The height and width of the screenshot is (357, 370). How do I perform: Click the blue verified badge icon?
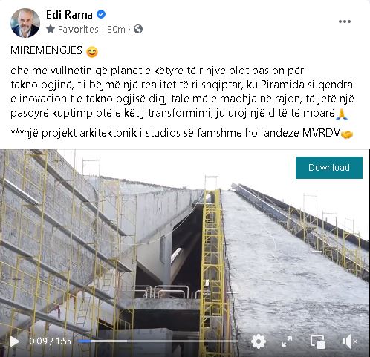[x=101, y=14]
